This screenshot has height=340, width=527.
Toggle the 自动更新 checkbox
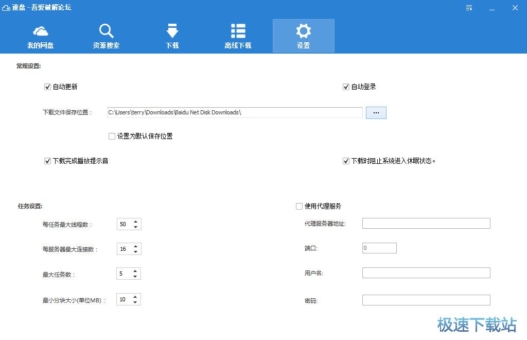[x=47, y=87]
